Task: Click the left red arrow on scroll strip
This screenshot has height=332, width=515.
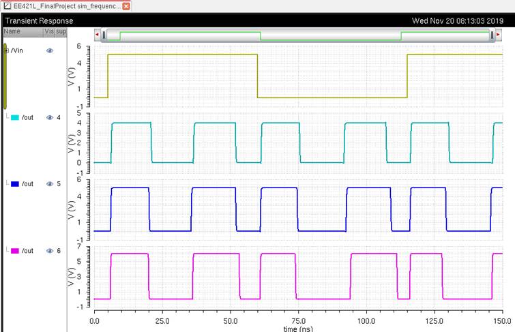Action: pos(98,34)
